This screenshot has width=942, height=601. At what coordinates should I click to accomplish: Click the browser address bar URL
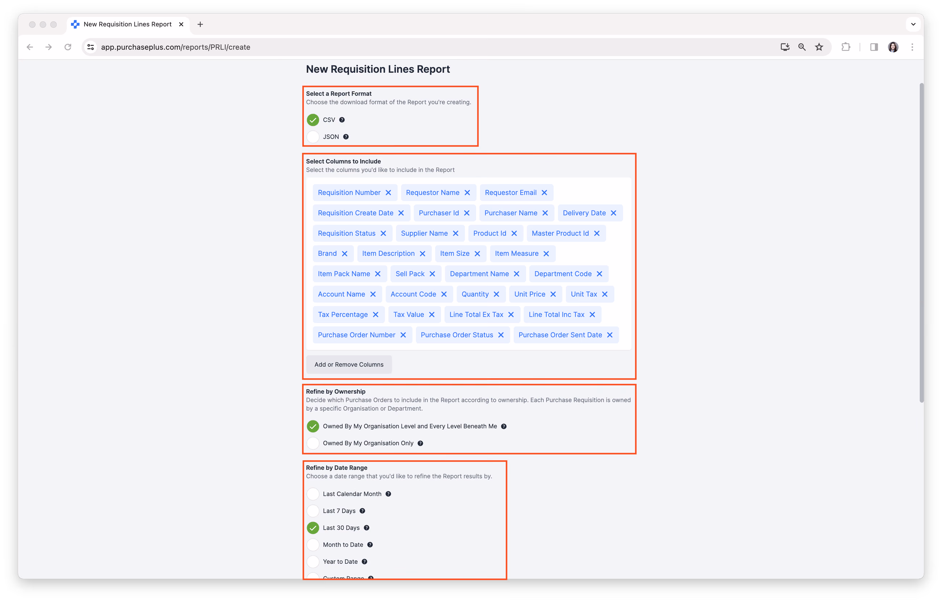[x=176, y=47]
